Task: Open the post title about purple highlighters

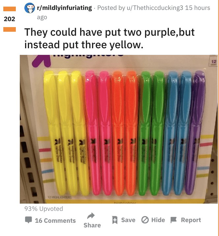Action: [109, 38]
